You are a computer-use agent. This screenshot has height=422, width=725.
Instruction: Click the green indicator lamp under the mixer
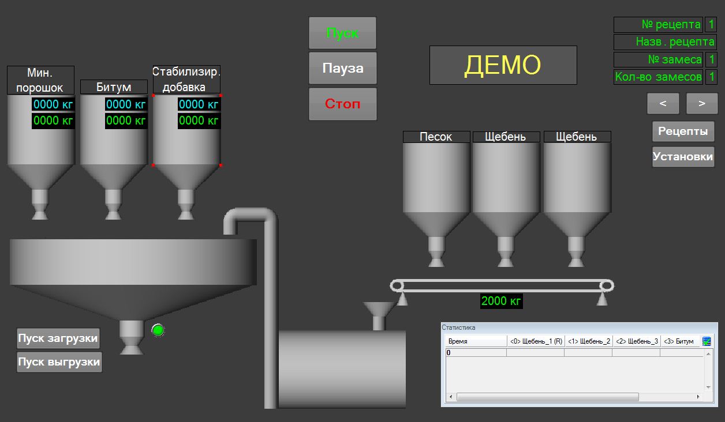(x=158, y=330)
